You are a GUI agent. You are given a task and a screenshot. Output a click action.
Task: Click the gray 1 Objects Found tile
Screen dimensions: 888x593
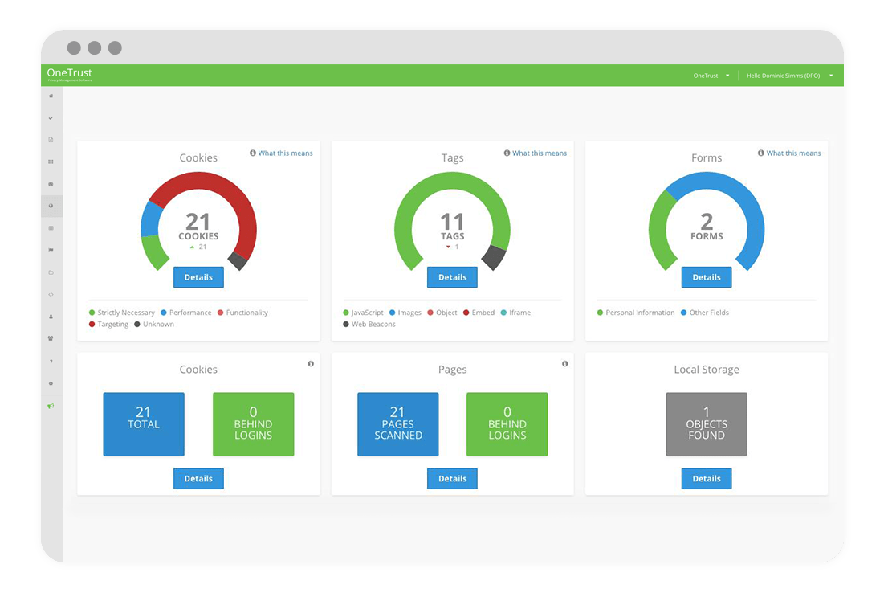point(707,424)
